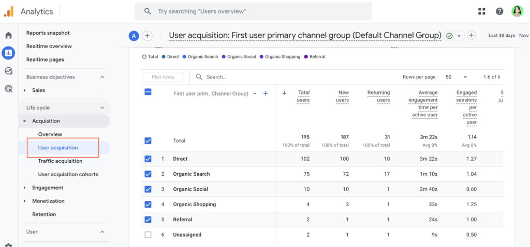The height and width of the screenshot is (247, 530).
Task: Open dropdown next to report status check
Action: click(x=459, y=36)
